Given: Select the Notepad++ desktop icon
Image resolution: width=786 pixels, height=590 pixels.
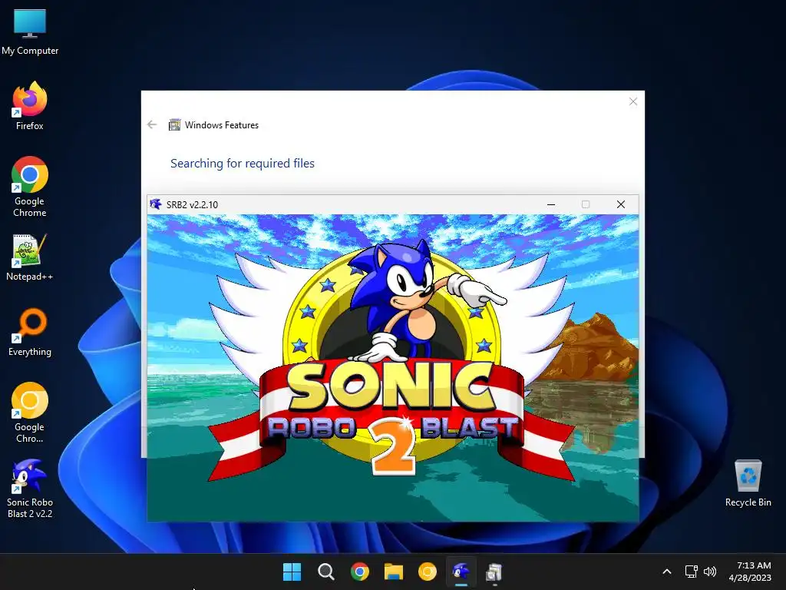Looking at the screenshot, I should pos(30,257).
